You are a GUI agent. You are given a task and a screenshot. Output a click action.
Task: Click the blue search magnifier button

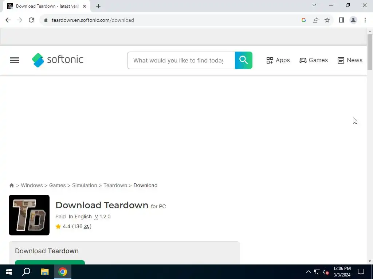click(x=243, y=60)
